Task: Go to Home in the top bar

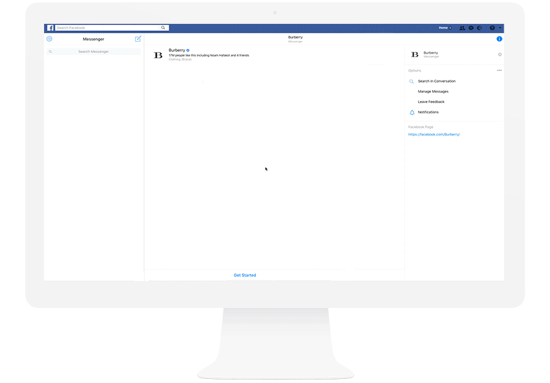Action: point(443,28)
